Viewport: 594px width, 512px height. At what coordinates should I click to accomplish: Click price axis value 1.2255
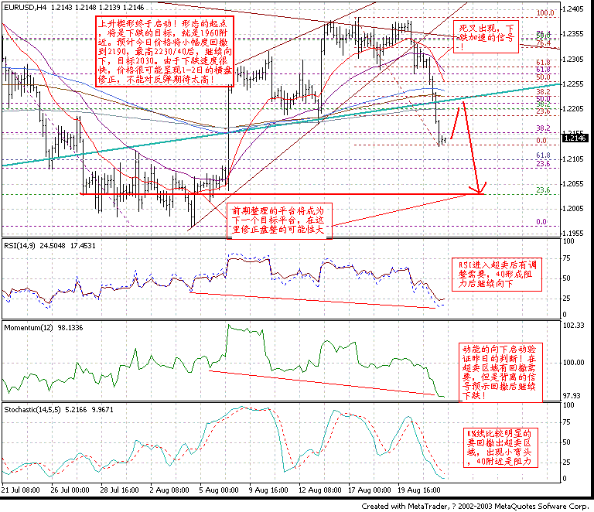pyautogui.click(x=573, y=84)
